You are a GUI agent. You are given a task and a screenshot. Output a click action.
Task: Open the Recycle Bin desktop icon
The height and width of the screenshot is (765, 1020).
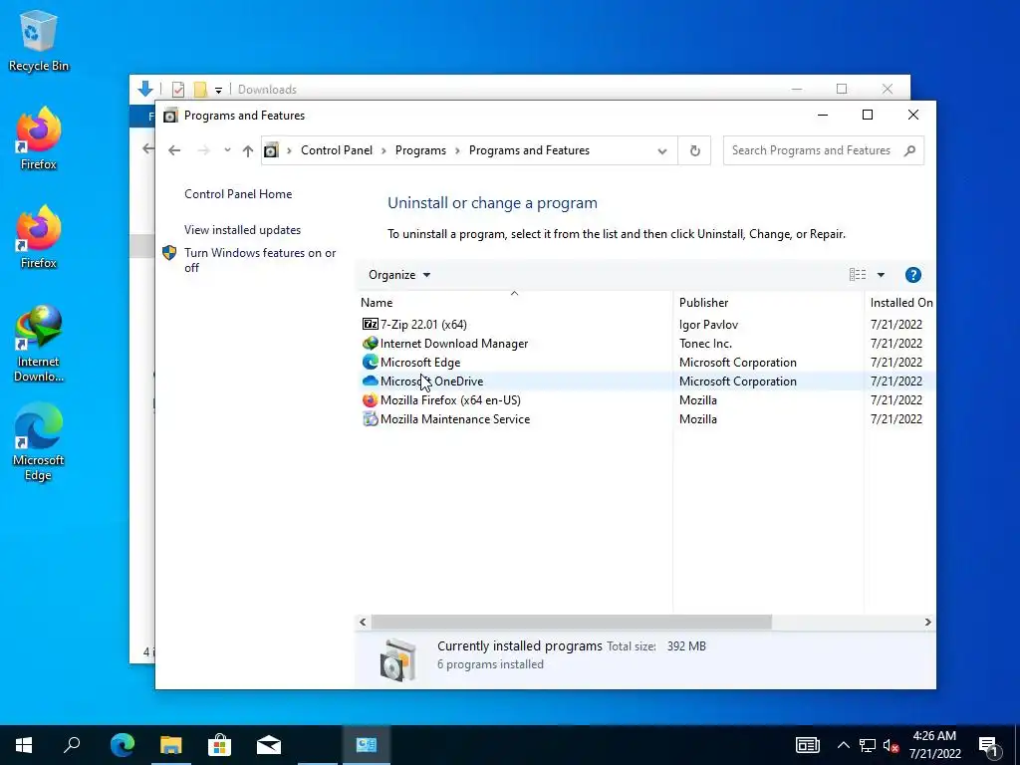pyautogui.click(x=38, y=40)
